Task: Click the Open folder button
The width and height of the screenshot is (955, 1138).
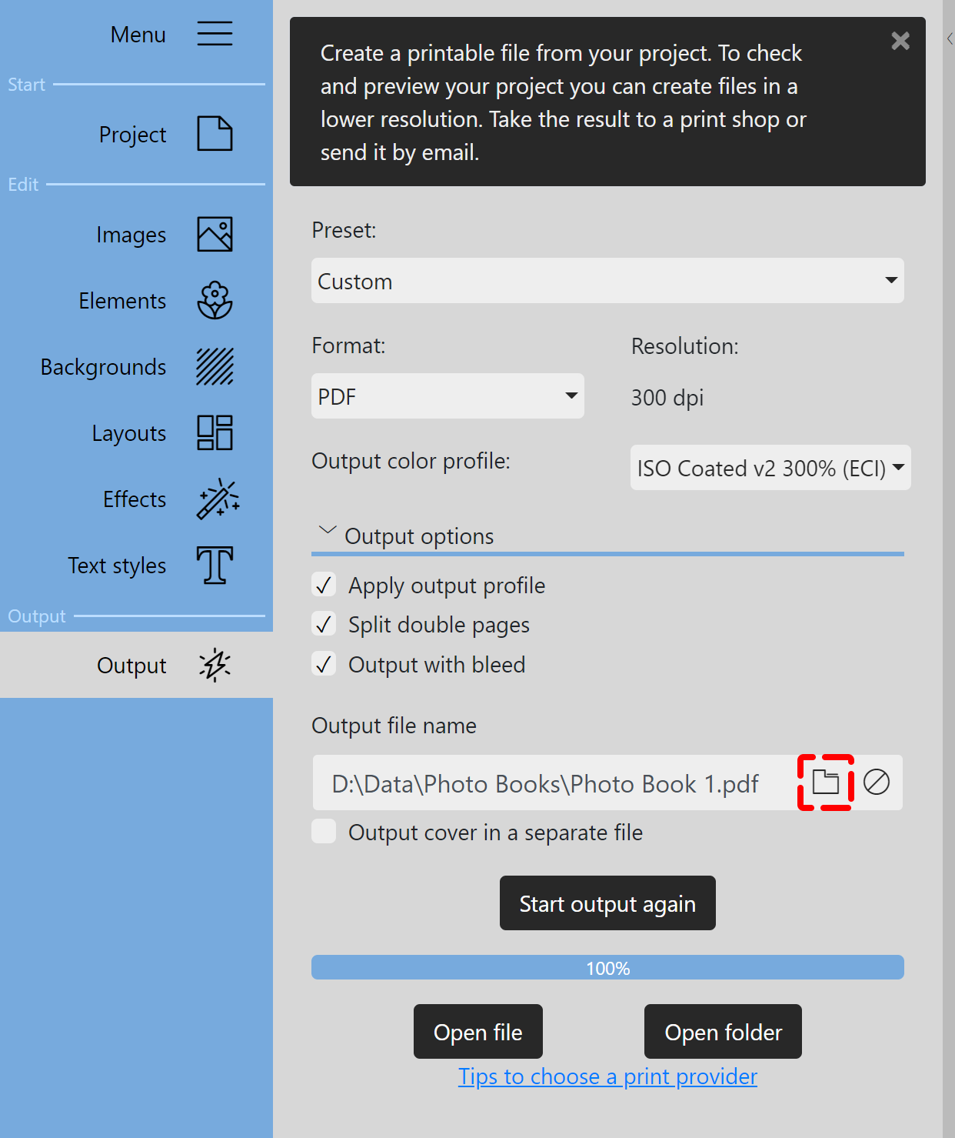Action: point(723,1032)
